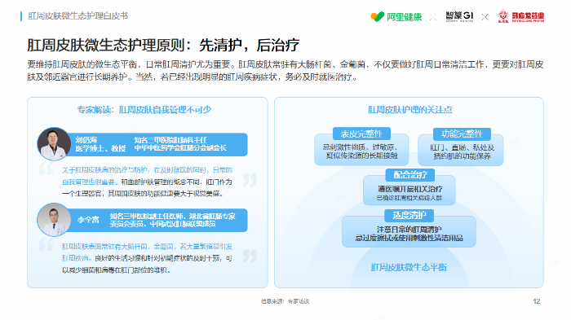571x320 pixels.
Task: Select header text 肛周皮肤微生态护理白皮书
Action: pos(78,16)
